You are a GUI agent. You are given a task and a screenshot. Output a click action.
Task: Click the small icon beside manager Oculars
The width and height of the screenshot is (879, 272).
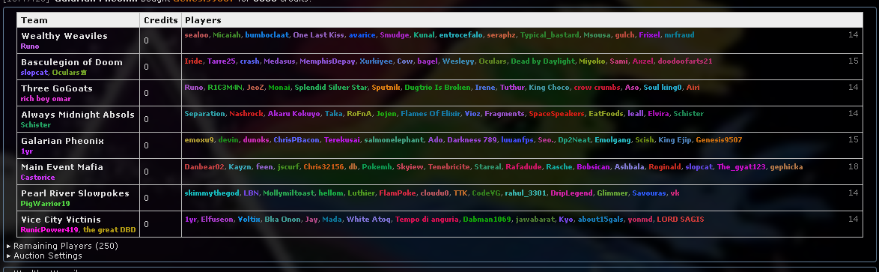coord(84,73)
